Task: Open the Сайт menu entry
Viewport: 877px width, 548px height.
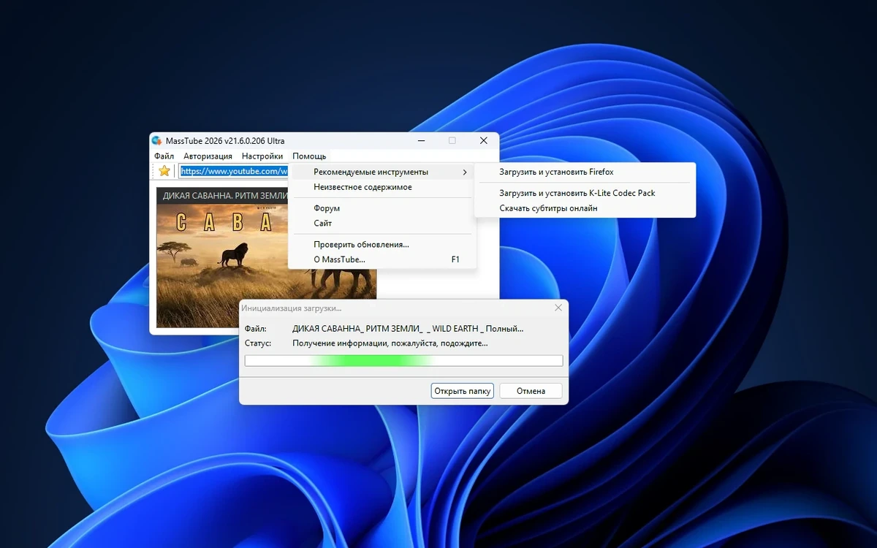Action: click(382, 223)
